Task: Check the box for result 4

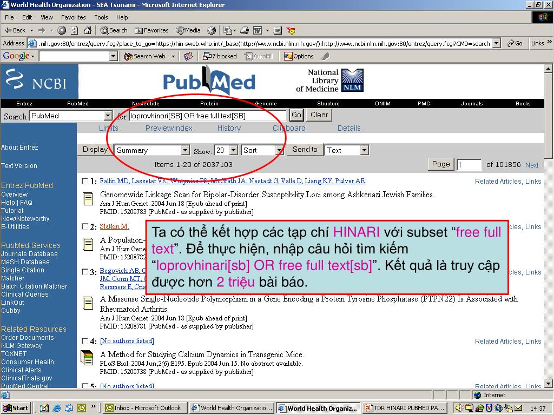Action: 85,341
